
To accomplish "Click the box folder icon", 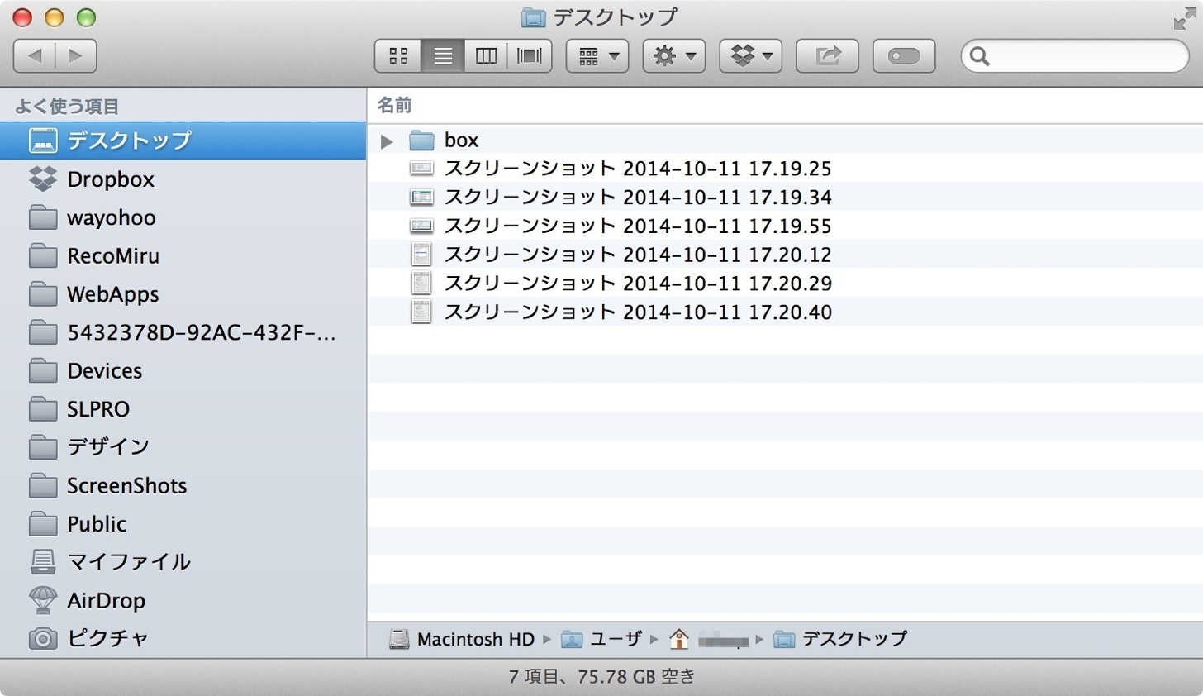I will (x=421, y=141).
